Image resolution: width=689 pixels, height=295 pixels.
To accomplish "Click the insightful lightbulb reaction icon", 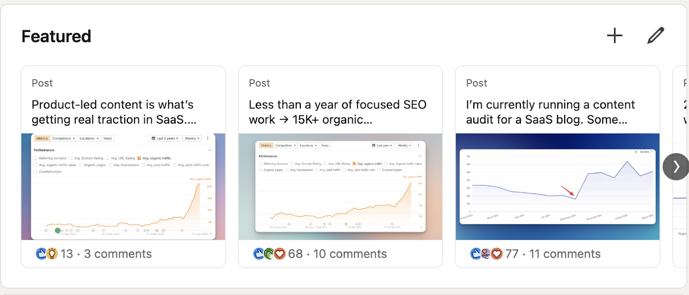I will coord(51,254).
